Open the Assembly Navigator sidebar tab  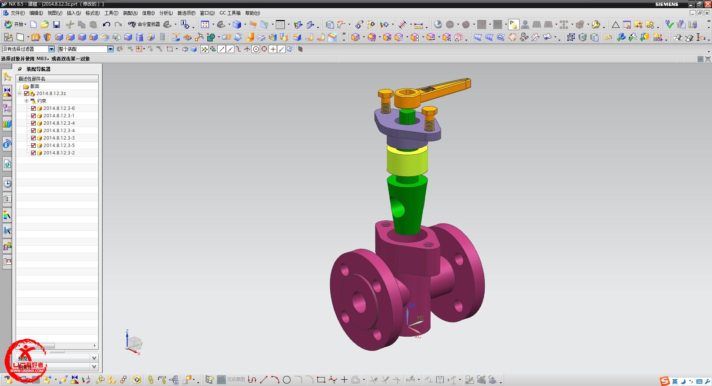(x=7, y=77)
